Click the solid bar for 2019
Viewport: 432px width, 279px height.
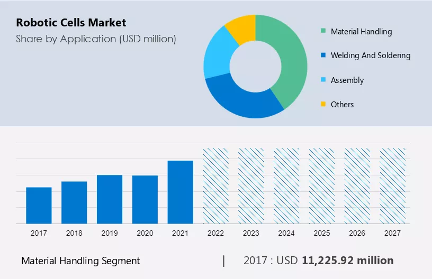coord(110,199)
